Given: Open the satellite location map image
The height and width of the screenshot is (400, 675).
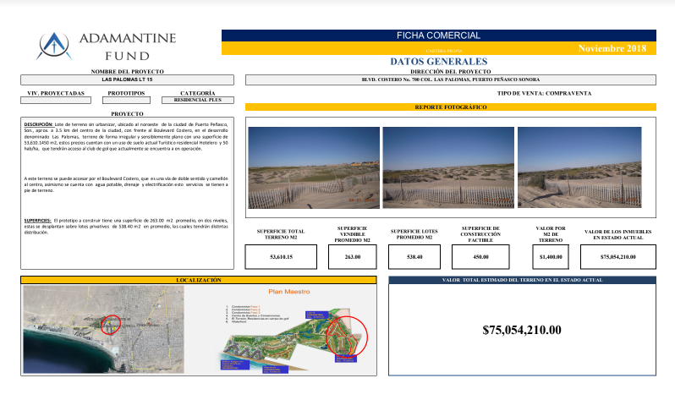Looking at the screenshot, I should (x=103, y=329).
